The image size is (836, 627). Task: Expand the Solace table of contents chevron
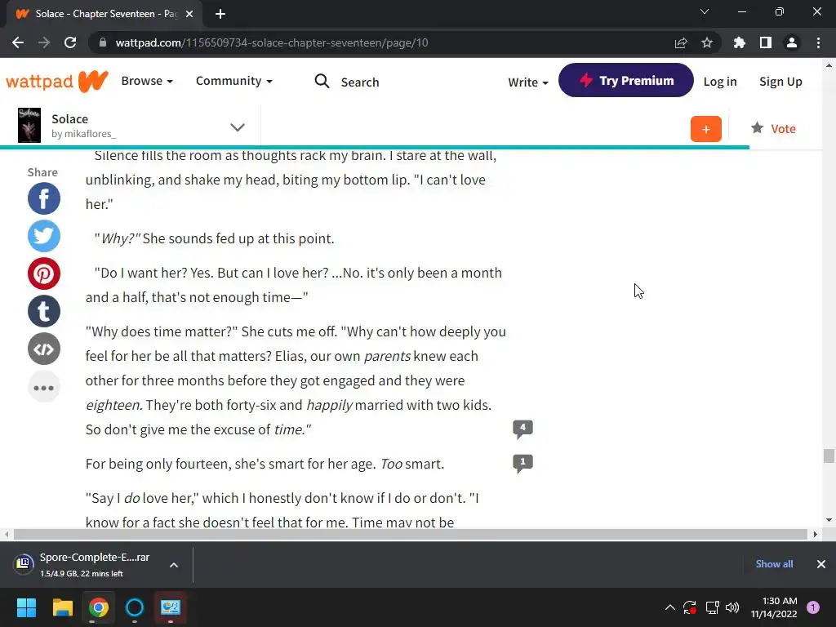click(238, 127)
